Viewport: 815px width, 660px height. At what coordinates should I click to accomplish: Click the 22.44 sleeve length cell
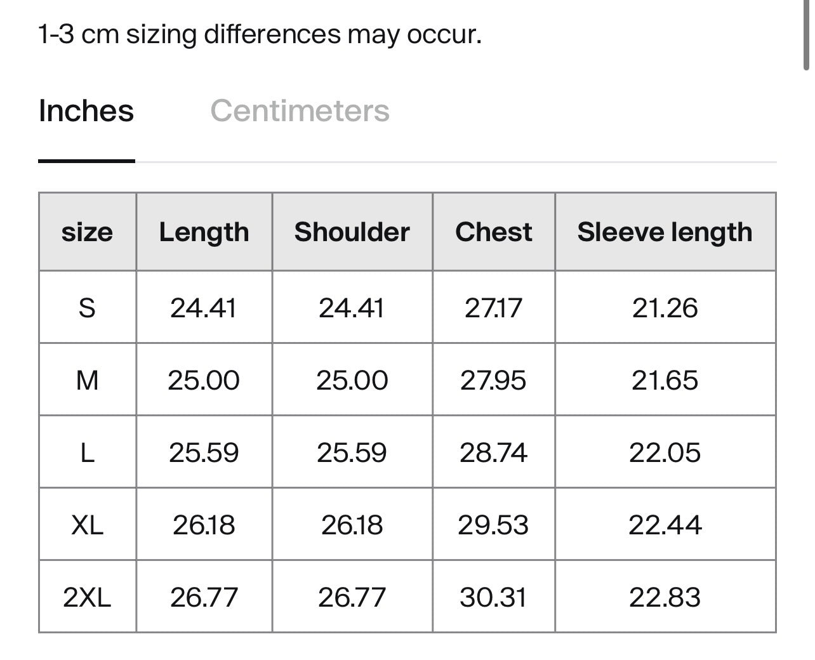point(665,525)
